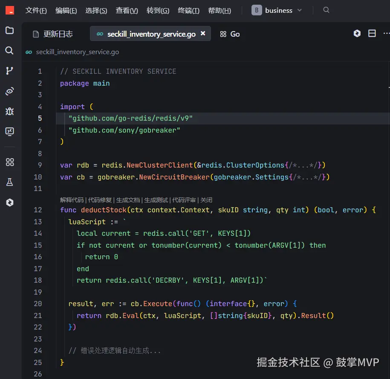The width and height of the screenshot is (390, 379).
Task: Click the seckill_inventory_service.go breadcrumb
Action: [x=77, y=52]
